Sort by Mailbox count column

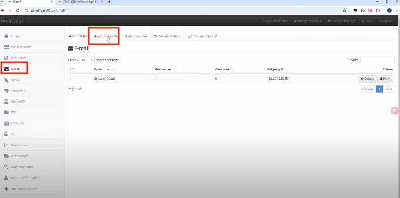[x=165, y=69]
